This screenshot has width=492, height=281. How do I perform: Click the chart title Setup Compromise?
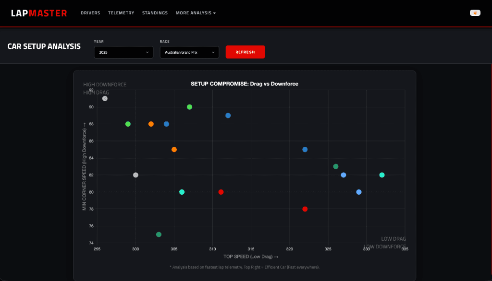(244, 84)
